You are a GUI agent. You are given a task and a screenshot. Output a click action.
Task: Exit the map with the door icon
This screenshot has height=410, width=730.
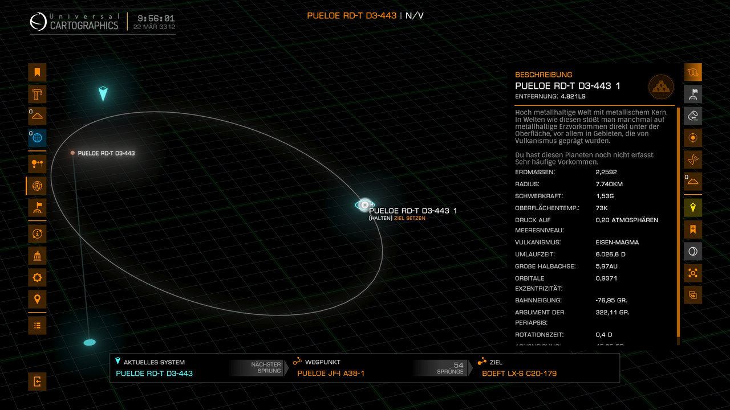pyautogui.click(x=37, y=382)
